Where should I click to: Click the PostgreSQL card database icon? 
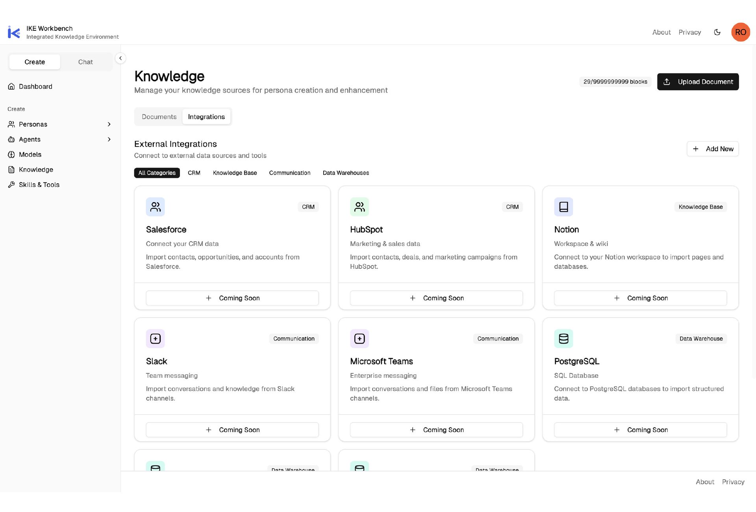coord(563,339)
